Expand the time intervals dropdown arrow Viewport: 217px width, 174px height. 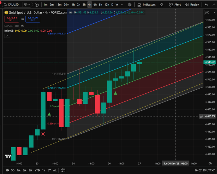(122, 5)
